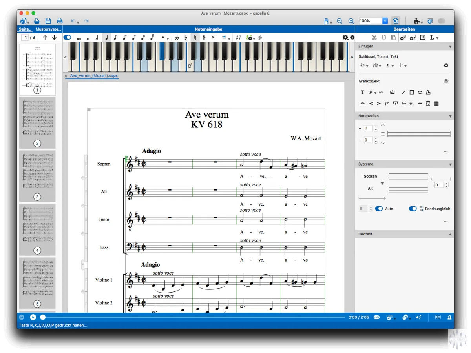Start playback with the play button
Screen dimensions: 471x353
coord(33,317)
